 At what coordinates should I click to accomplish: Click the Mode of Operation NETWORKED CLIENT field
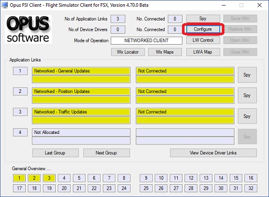point(146,40)
